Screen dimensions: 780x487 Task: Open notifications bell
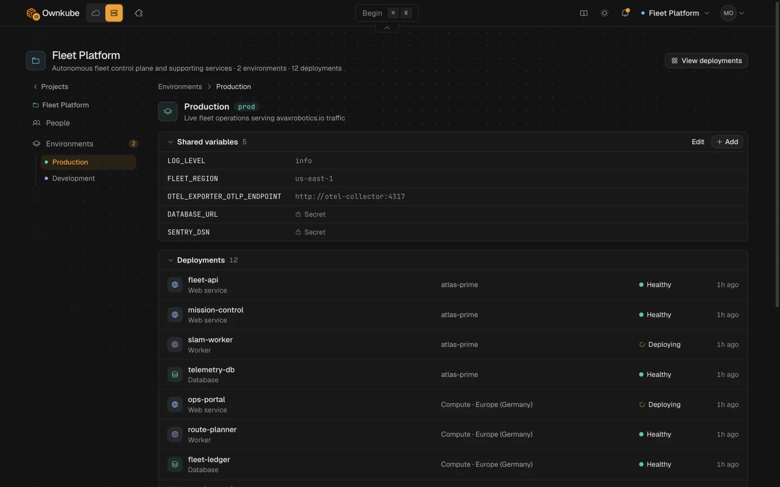tap(625, 13)
